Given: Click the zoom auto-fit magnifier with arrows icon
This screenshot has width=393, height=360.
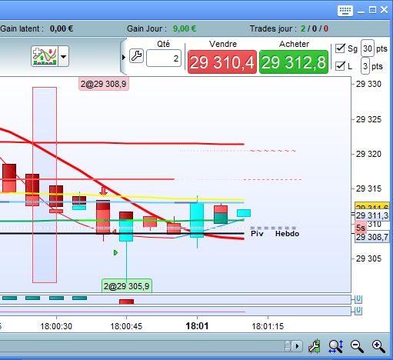Looking at the screenshot, I should click(x=336, y=346).
